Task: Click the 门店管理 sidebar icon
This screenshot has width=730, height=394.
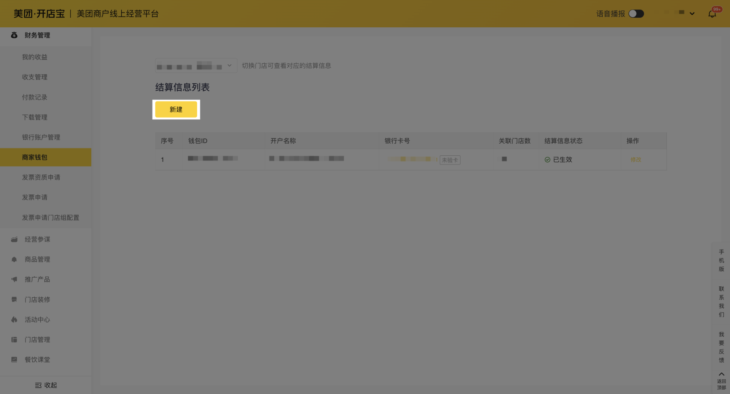Action: [14, 340]
